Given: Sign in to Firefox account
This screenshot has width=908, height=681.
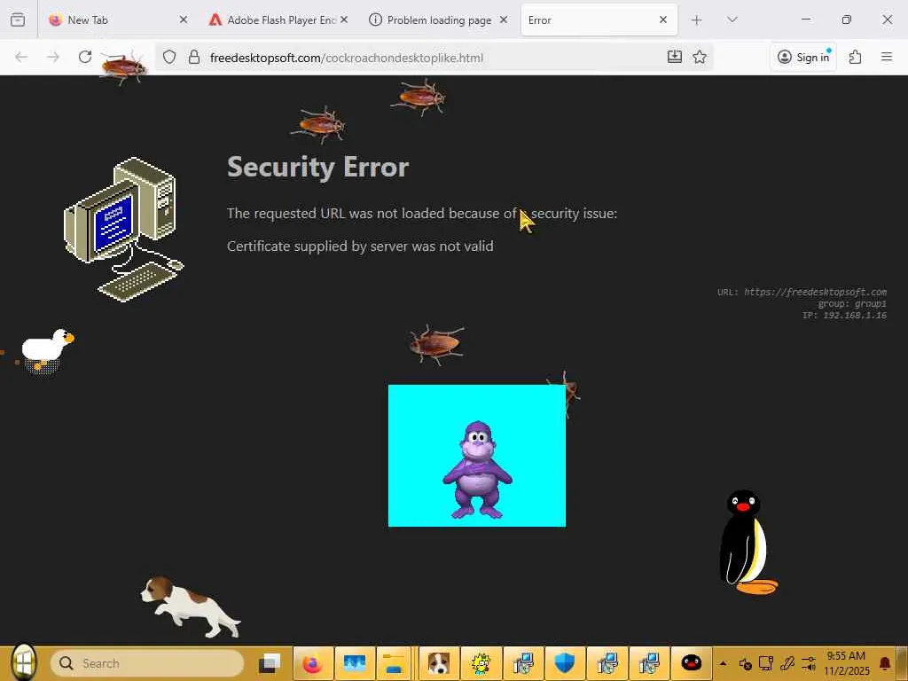Looking at the screenshot, I should pyautogui.click(x=803, y=57).
